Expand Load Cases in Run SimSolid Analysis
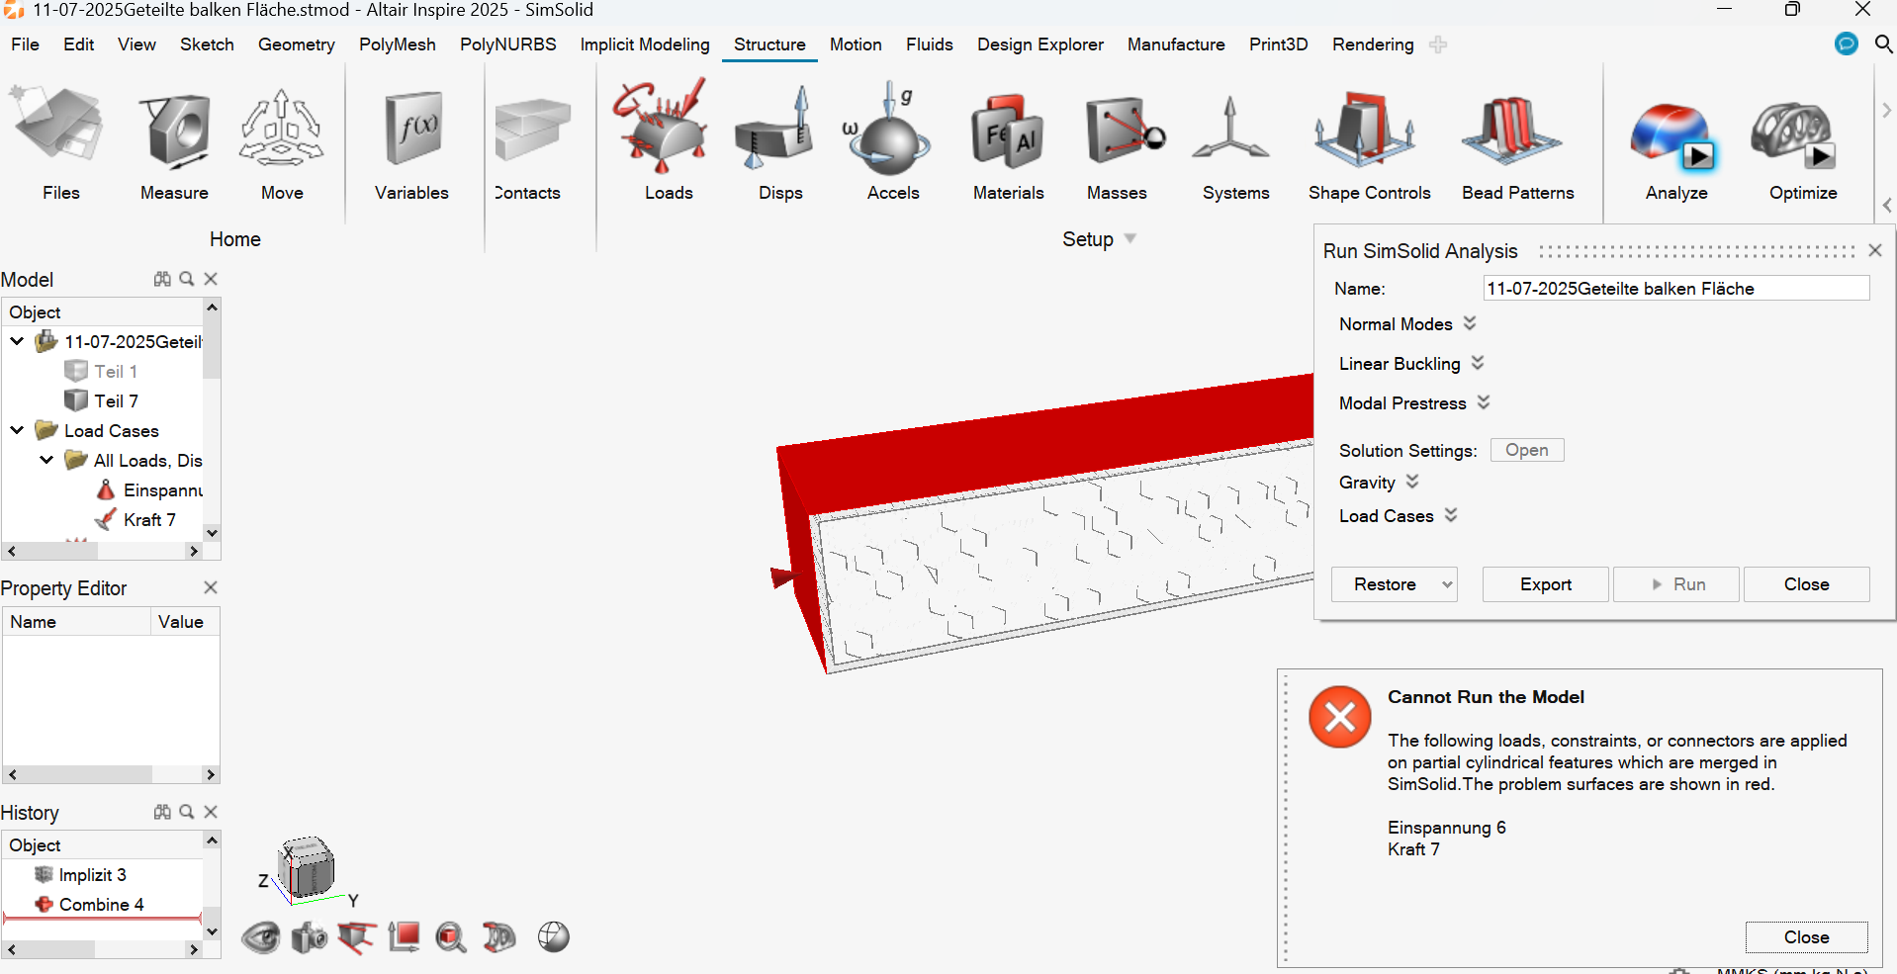 (1451, 515)
